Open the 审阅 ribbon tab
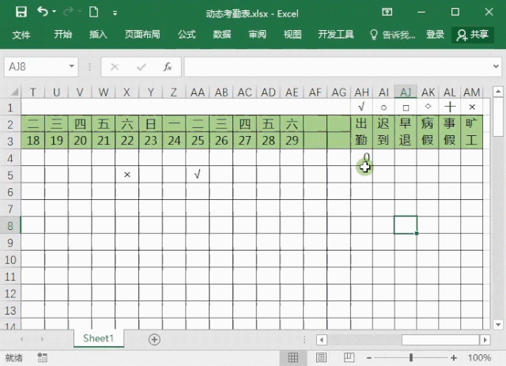Viewport: 506px width, 366px height. click(x=257, y=34)
